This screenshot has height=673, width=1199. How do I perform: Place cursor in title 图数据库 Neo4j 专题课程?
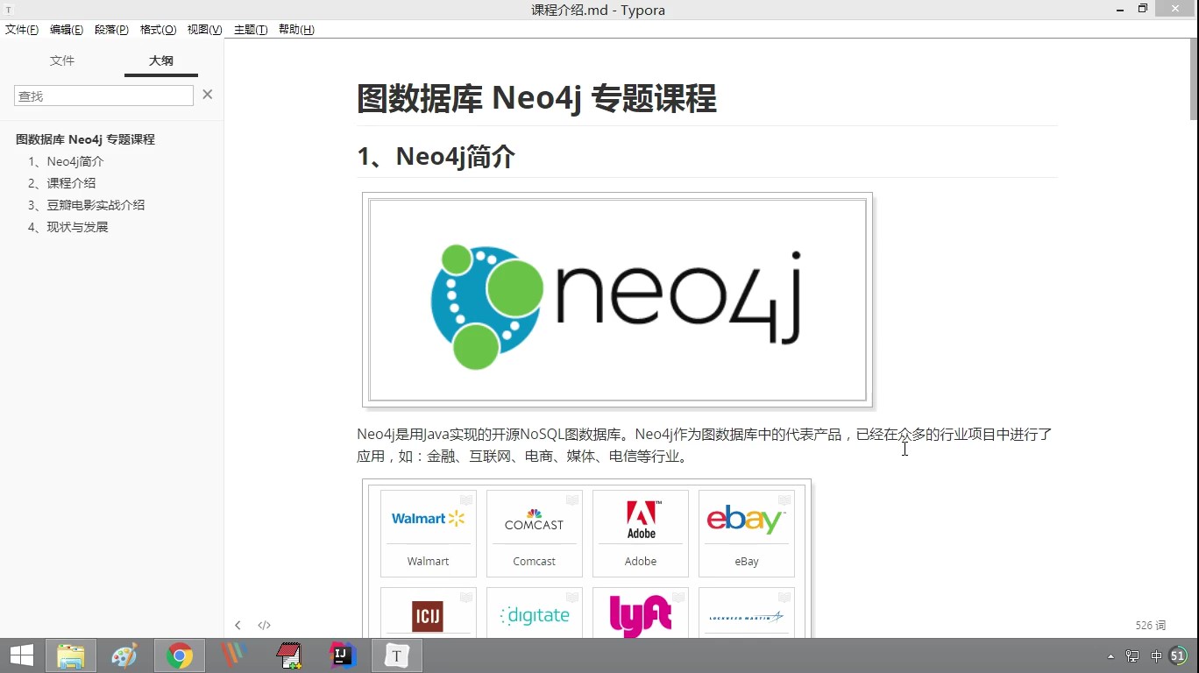tap(536, 98)
